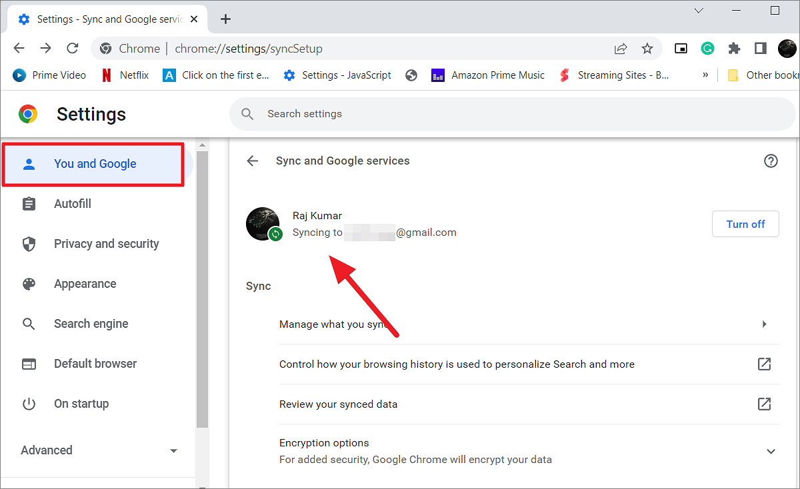Open Review your synced data link

coord(764,404)
